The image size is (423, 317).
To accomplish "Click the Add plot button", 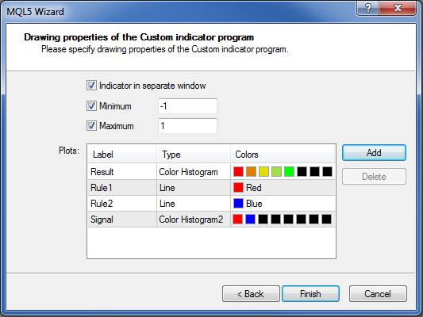I will 374,153.
